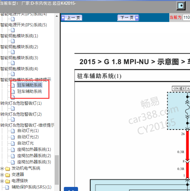The image size is (190, 191).
Task: Open 自动灯光(2) diagram
Action: (28, 137)
